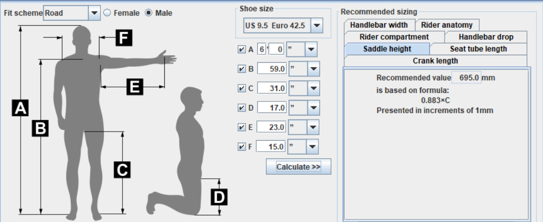Toggle the measurement F checkbox
Image resolution: width=543 pixels, height=222 pixels.
[242, 147]
